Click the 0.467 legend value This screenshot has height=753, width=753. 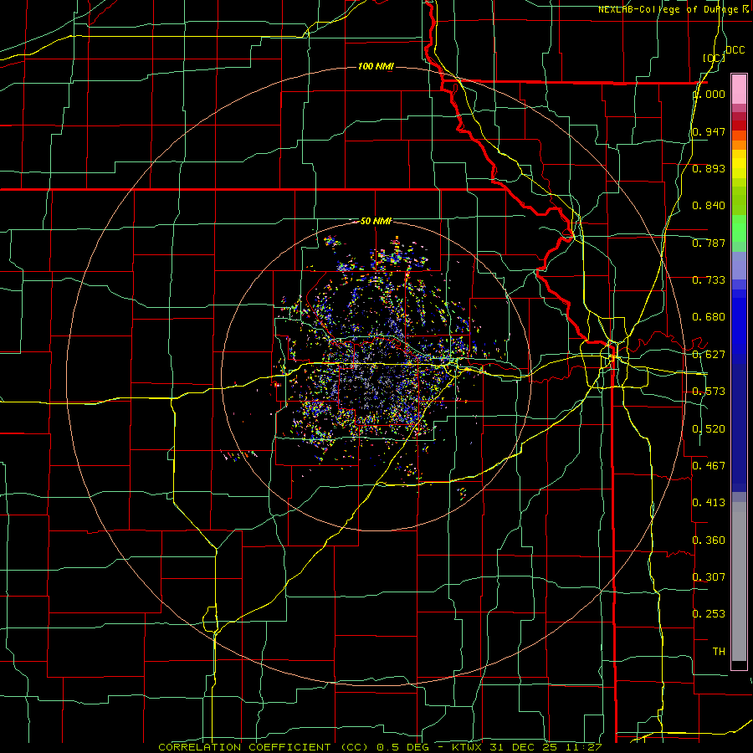click(x=709, y=466)
